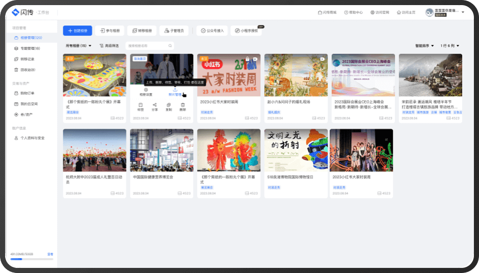Click the 复制 copy icon on album card
The width and height of the screenshot is (479, 273).
pos(169,105)
